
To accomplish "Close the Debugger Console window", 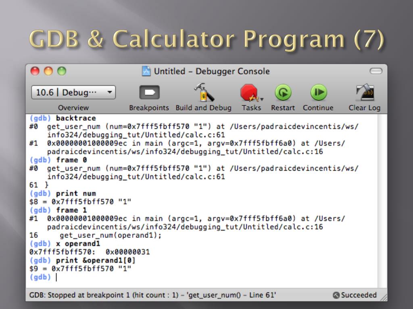I will 35,71.
